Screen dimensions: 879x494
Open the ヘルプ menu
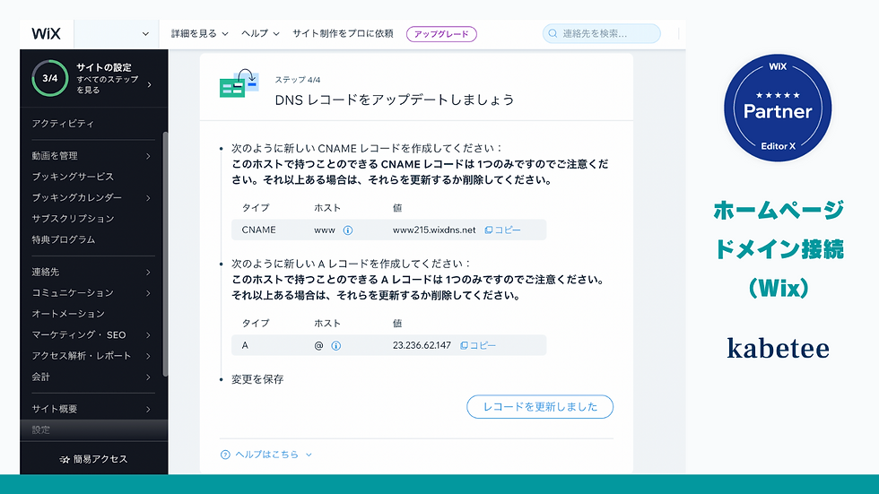pyautogui.click(x=260, y=33)
